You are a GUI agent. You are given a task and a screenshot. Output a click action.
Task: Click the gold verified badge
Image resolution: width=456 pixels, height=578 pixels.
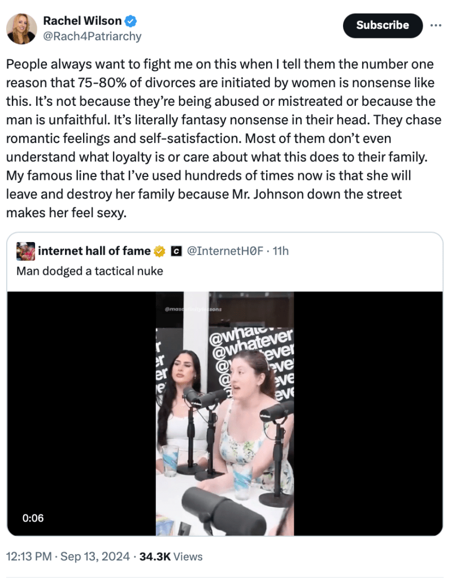coord(160,251)
